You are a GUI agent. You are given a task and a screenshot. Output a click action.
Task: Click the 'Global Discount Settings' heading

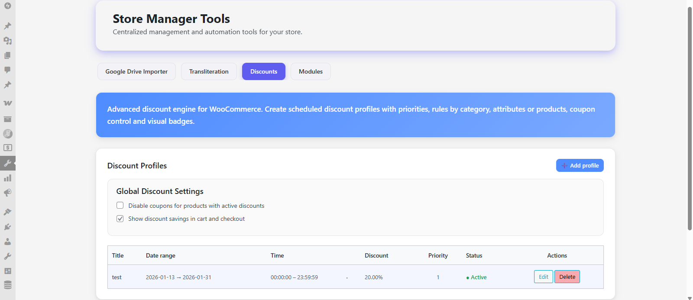click(x=160, y=191)
